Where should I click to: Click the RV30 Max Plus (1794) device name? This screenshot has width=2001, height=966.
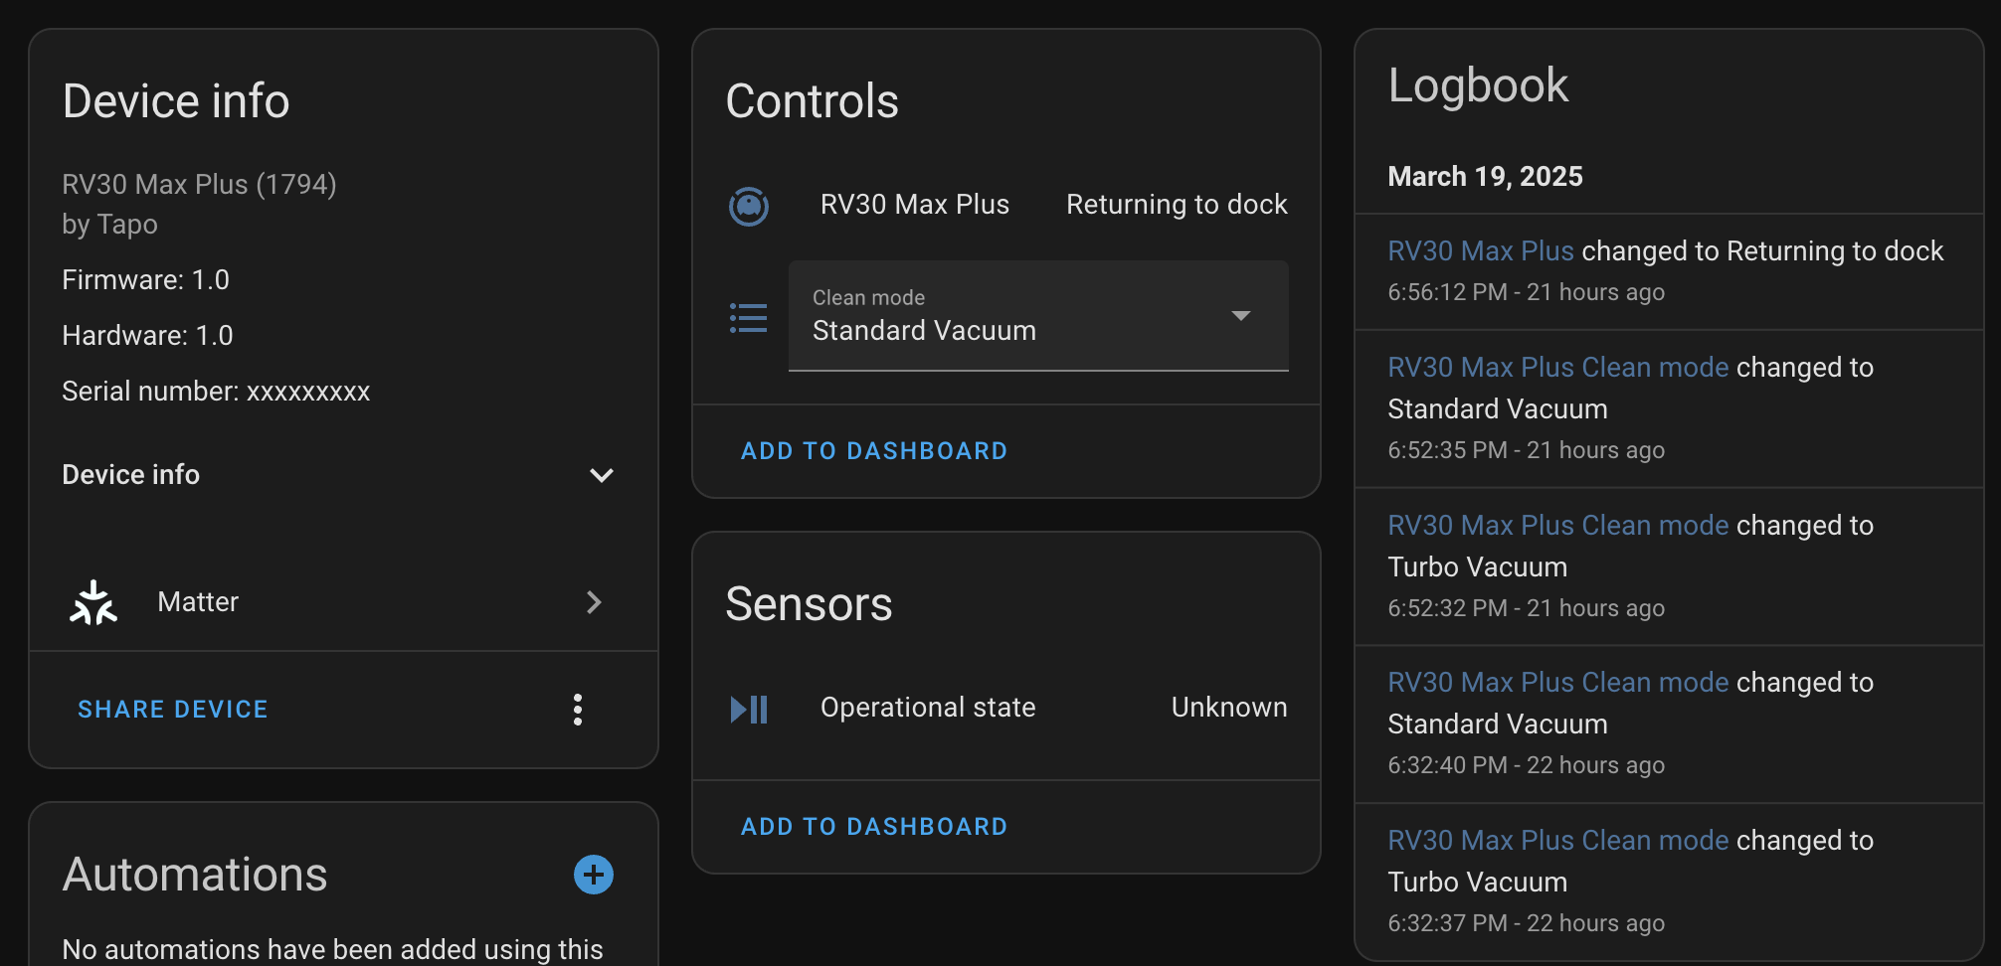199,185
